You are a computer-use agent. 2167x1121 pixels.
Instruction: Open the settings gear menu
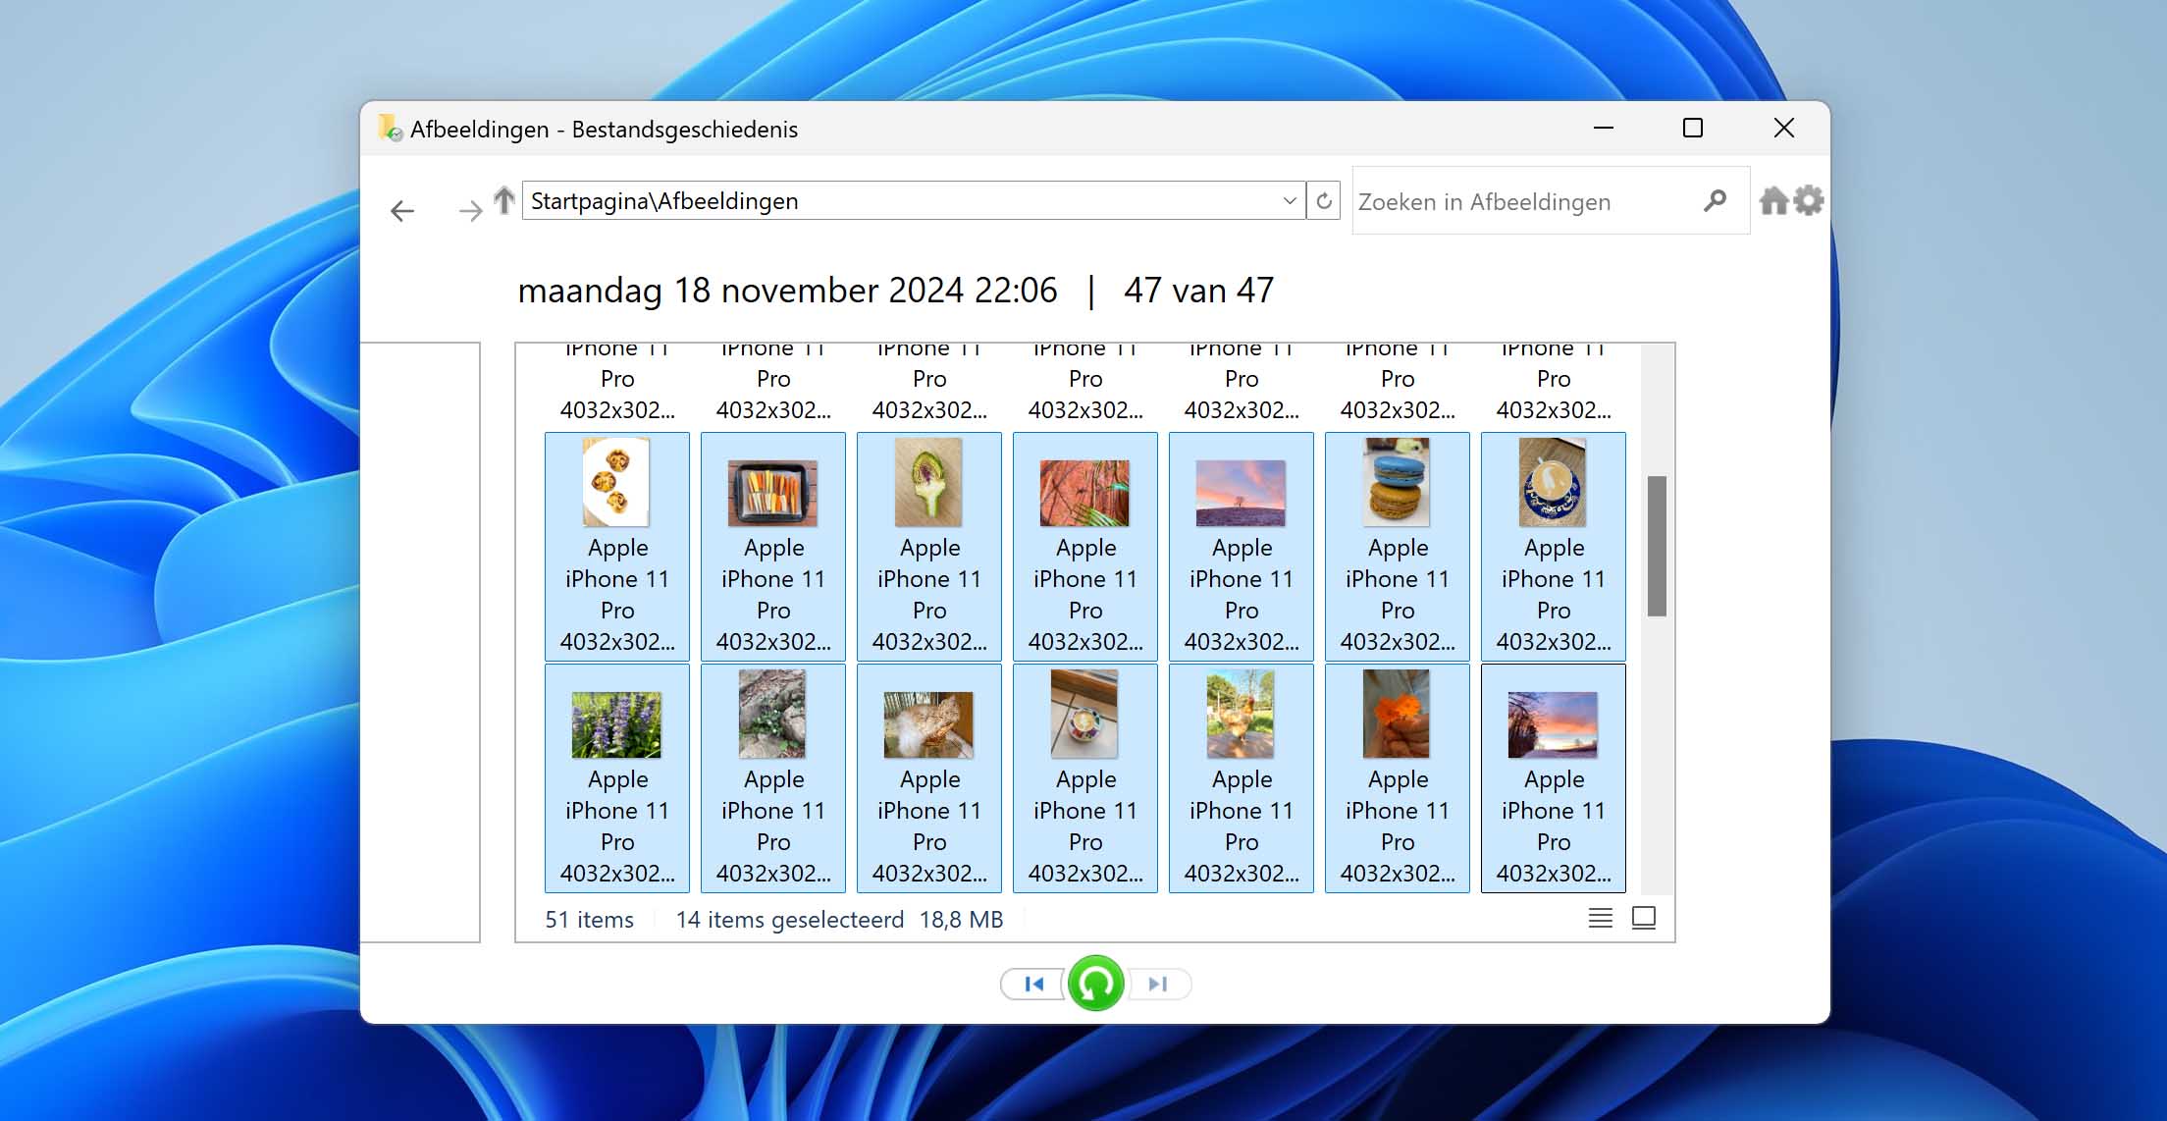point(1809,201)
